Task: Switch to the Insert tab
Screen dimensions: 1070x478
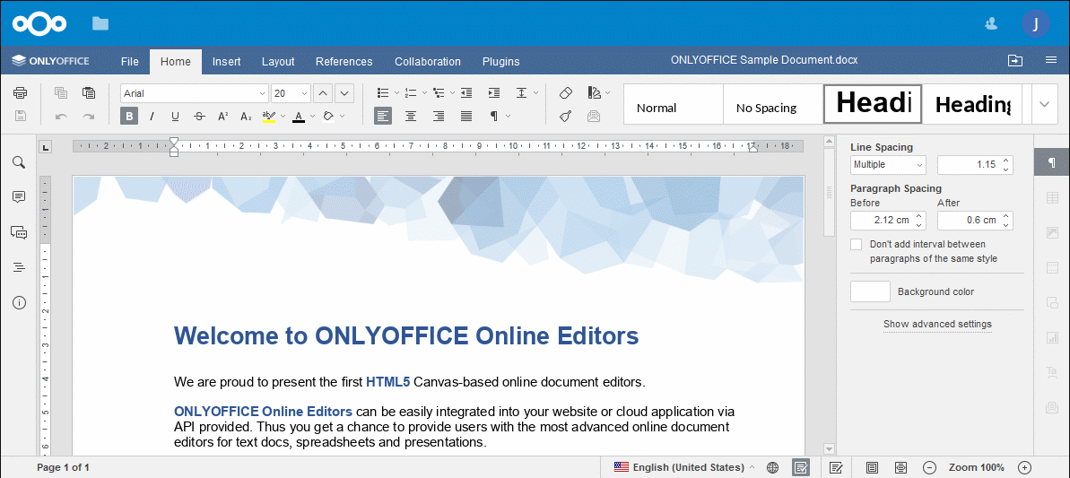Action: point(226,62)
